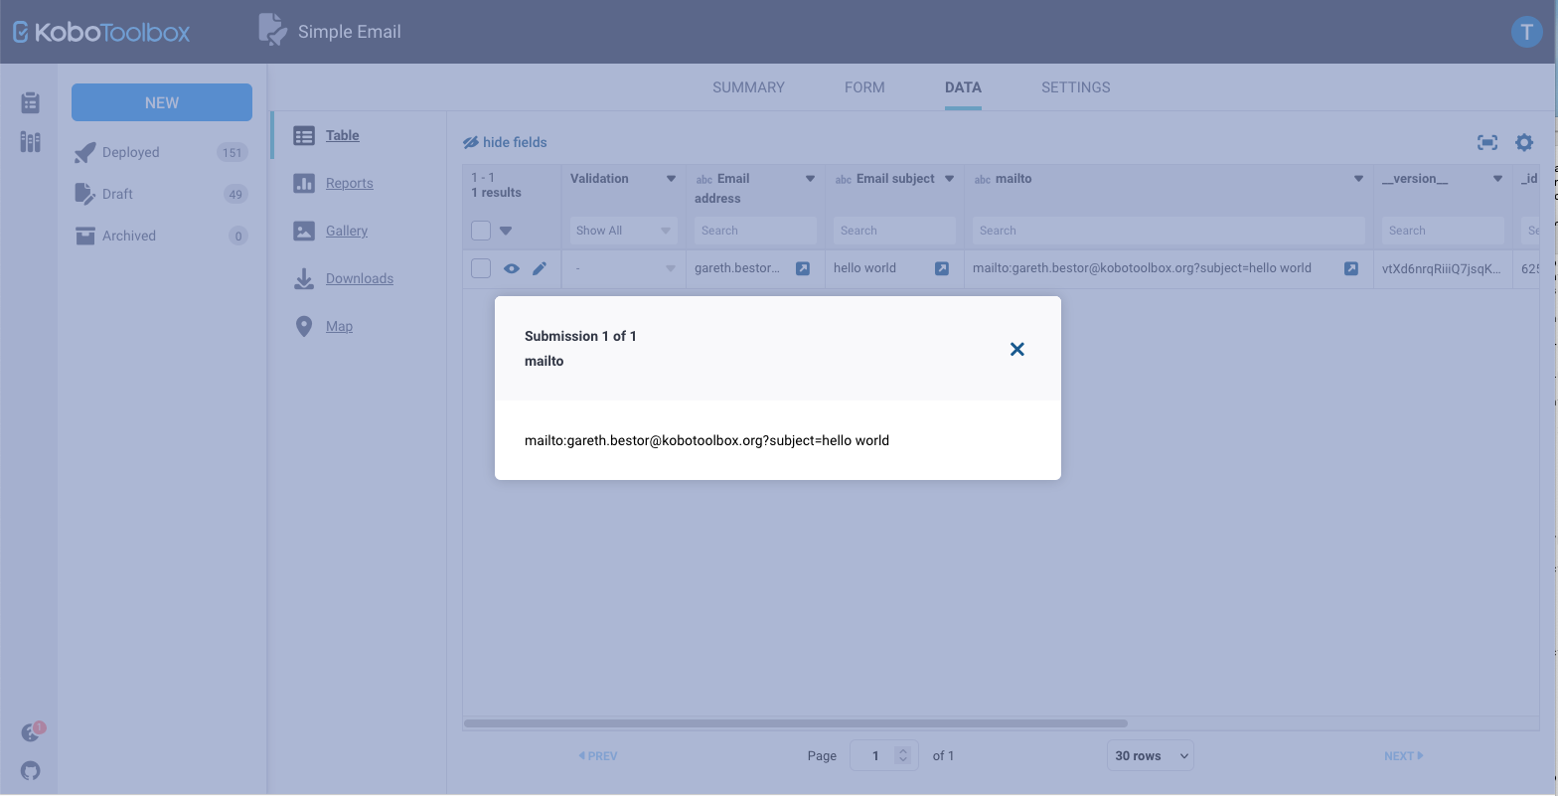Toggle fullscreen table view icon

click(x=1486, y=142)
